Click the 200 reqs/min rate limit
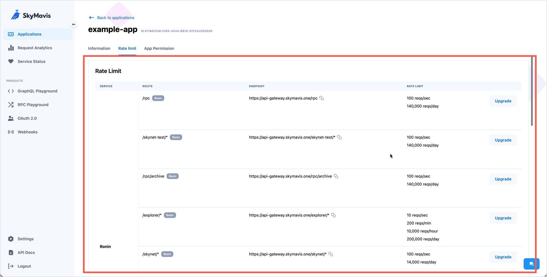 (x=419, y=223)
